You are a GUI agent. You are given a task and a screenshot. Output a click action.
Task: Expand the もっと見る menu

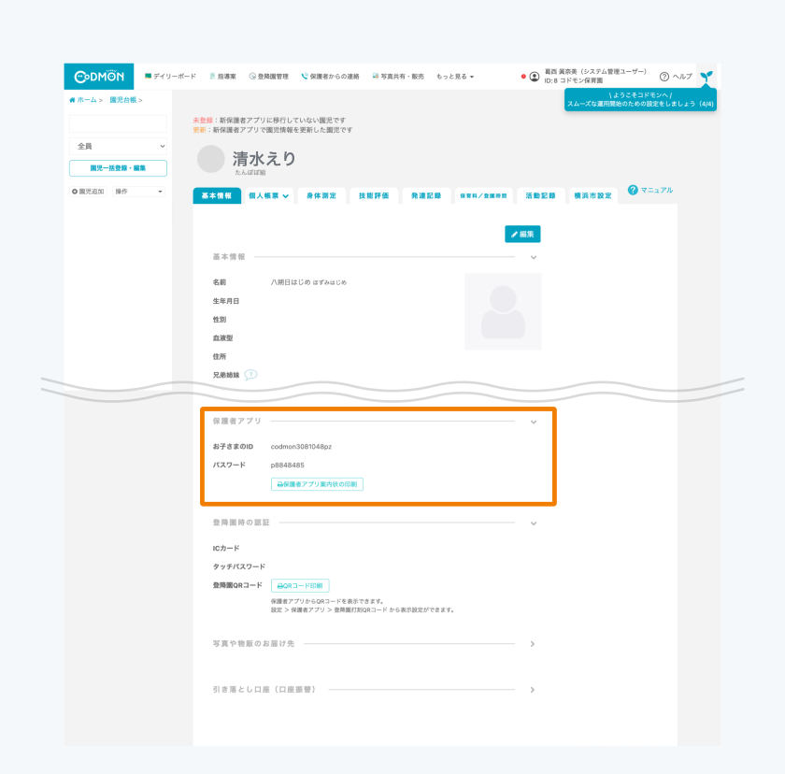point(455,77)
